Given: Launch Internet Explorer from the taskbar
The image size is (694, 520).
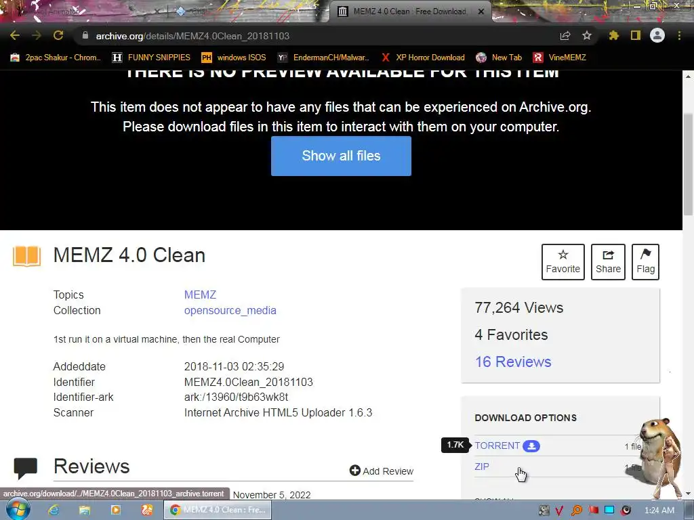Looking at the screenshot, I should [54, 511].
